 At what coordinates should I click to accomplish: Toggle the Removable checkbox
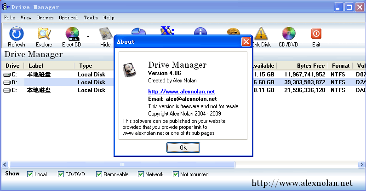point(99,174)
